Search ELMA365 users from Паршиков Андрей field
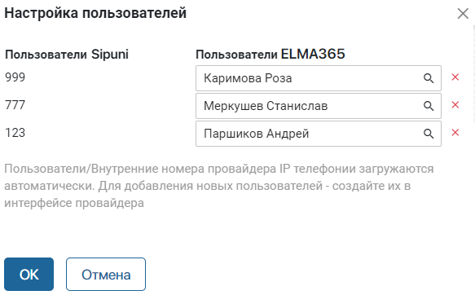 pos(429,134)
